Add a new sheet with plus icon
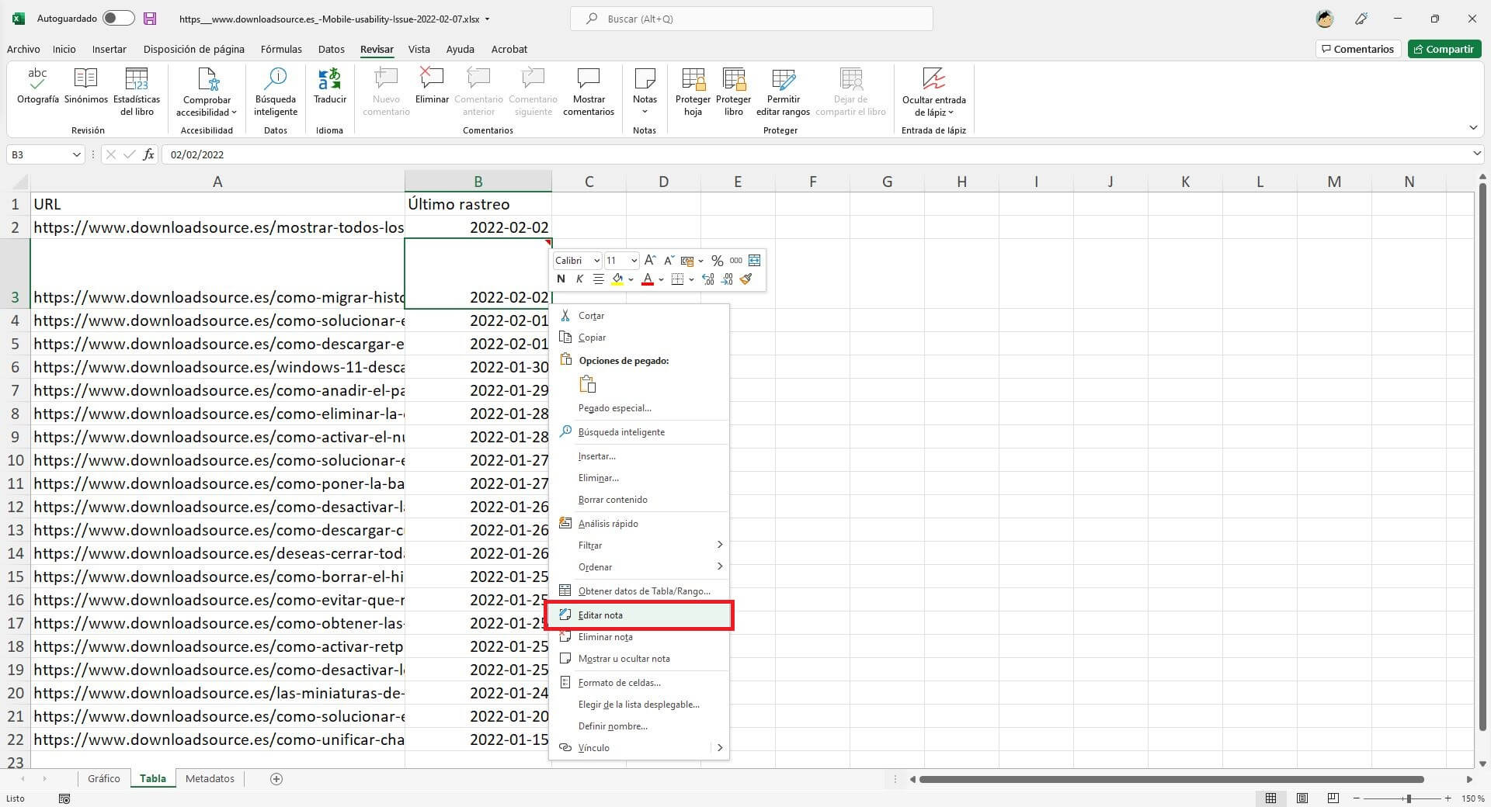The height and width of the screenshot is (807, 1491). [x=276, y=778]
